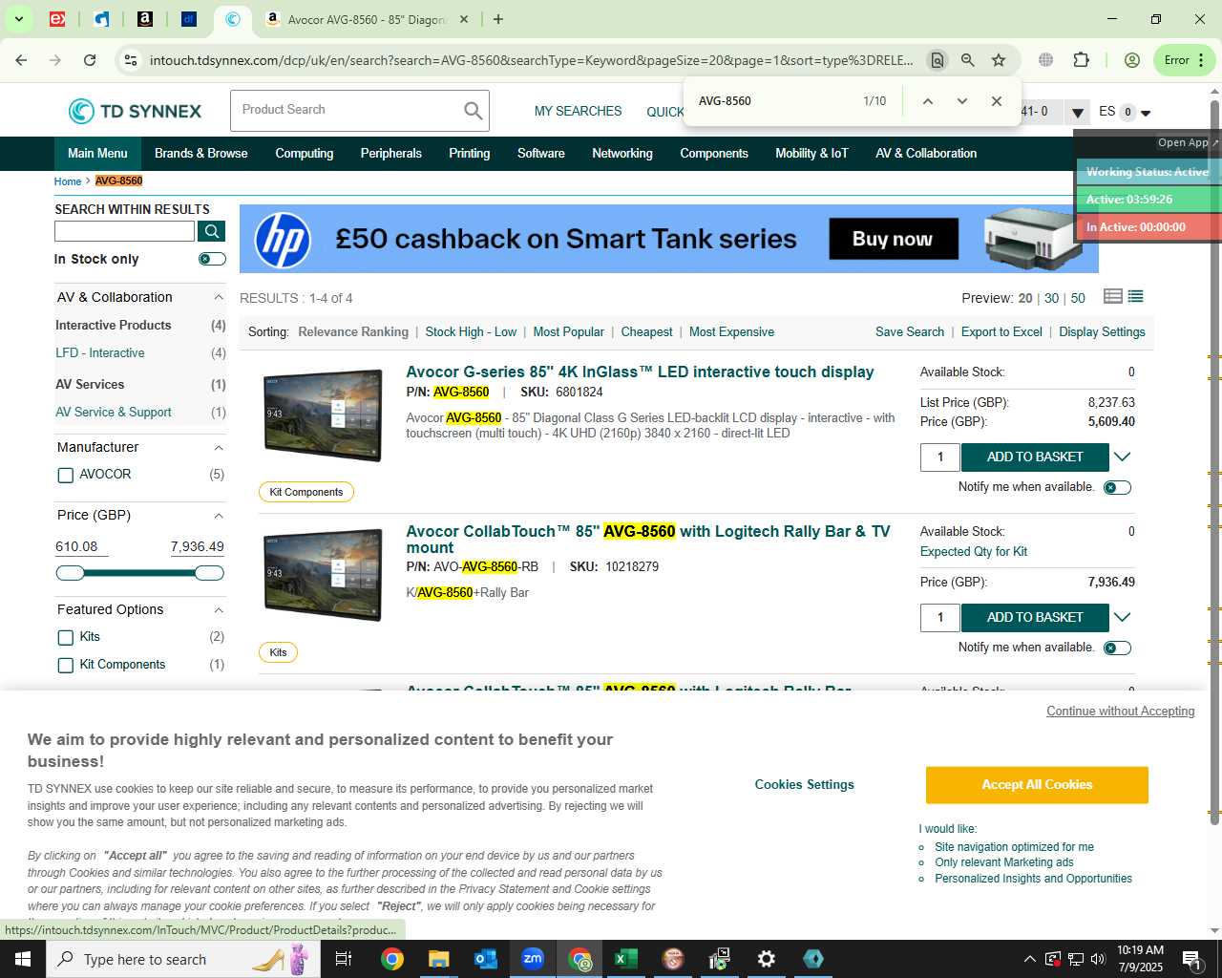The height and width of the screenshot is (978, 1222).
Task: Open the Main Menu tab
Action: tap(97, 153)
